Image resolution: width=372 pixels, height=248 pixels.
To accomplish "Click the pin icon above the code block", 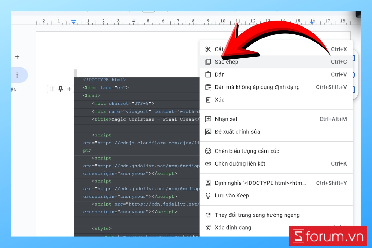I will 60,89.
